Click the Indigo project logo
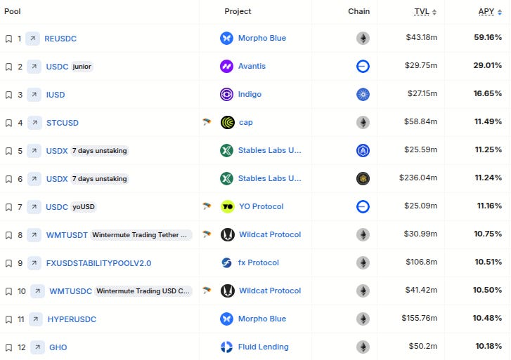 [226, 95]
